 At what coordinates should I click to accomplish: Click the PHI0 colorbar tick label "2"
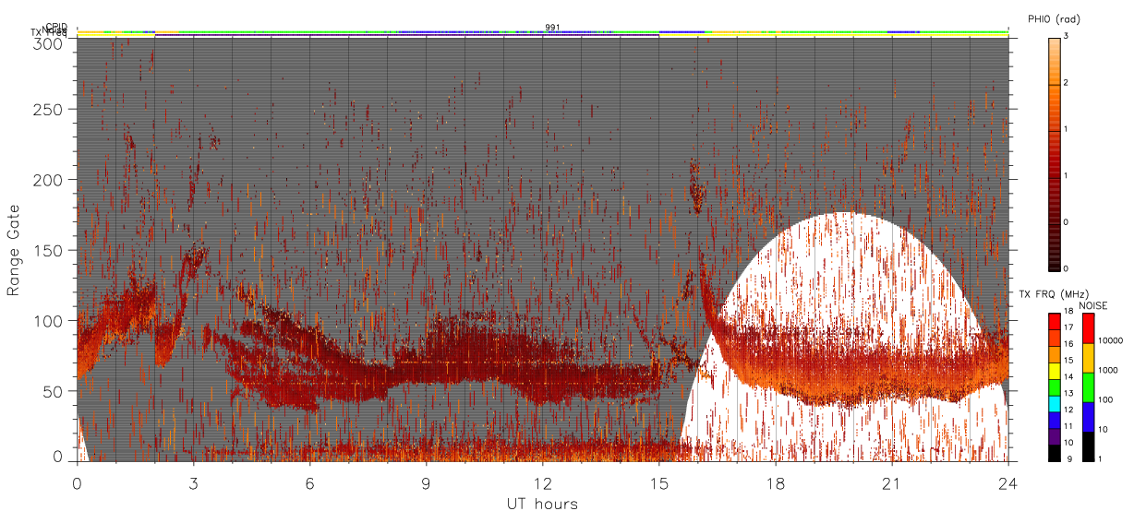(1067, 83)
